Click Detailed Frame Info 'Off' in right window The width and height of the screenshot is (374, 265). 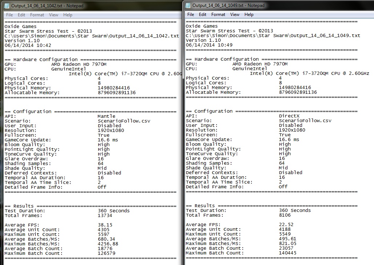(x=283, y=186)
